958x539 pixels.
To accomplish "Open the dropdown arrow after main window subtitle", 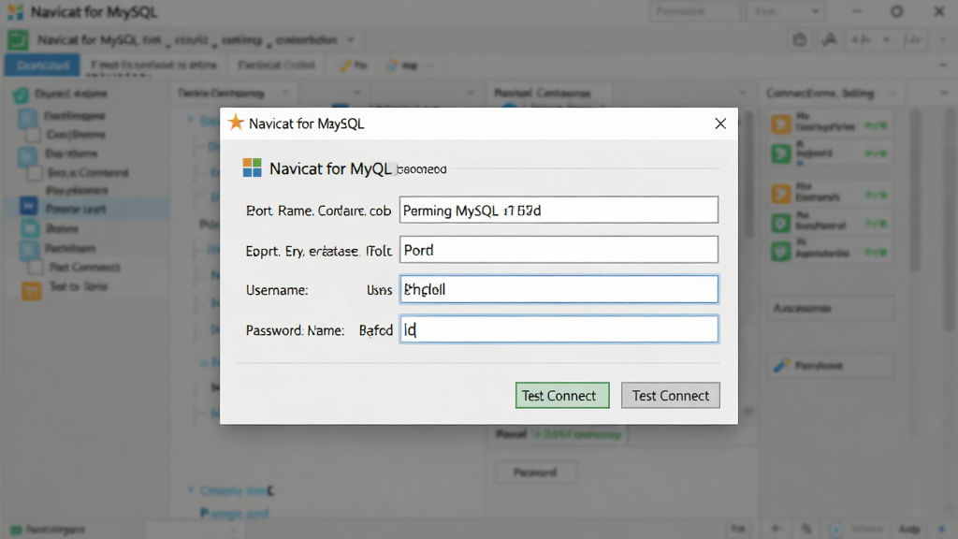I will coord(351,39).
